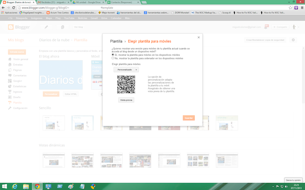
Task: Open Mejor torrent bookmark
Action: click(106, 13)
